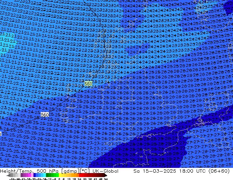Click the 'Sa 15-03-2025' date text
Screen dimensions: 233x180
155,171
